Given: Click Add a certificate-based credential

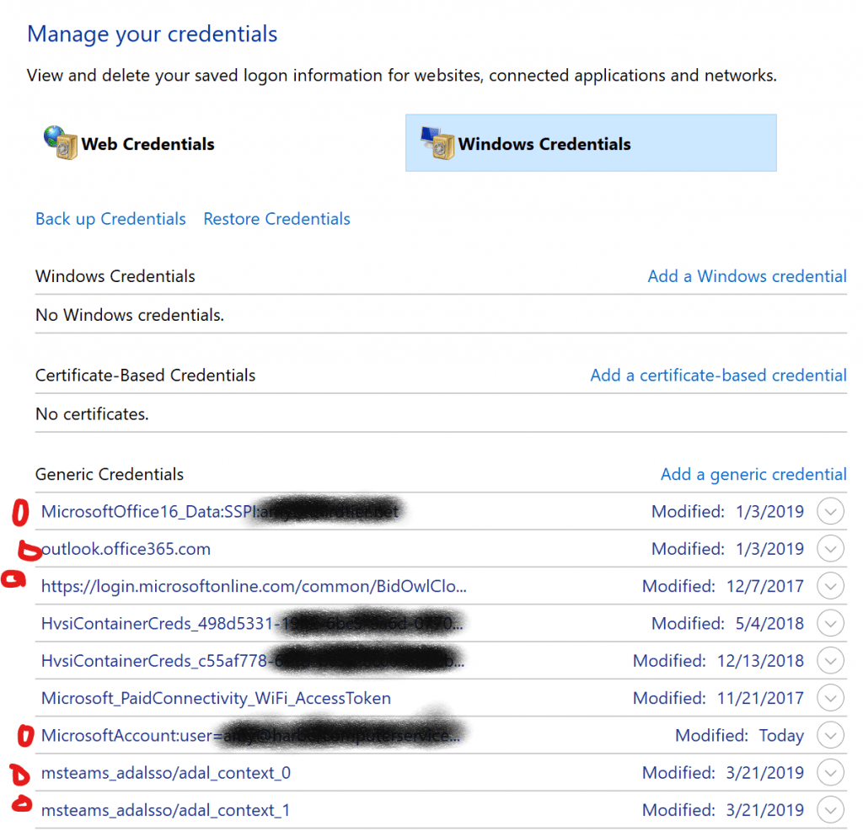Looking at the screenshot, I should pyautogui.click(x=718, y=375).
